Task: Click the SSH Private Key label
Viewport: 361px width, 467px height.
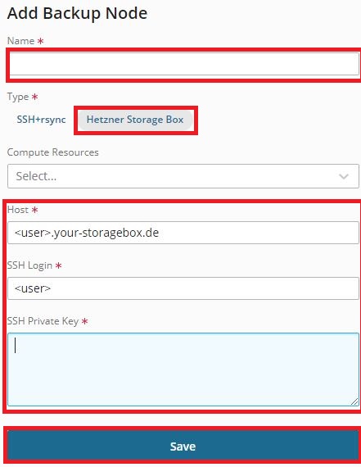Action: [x=43, y=321]
